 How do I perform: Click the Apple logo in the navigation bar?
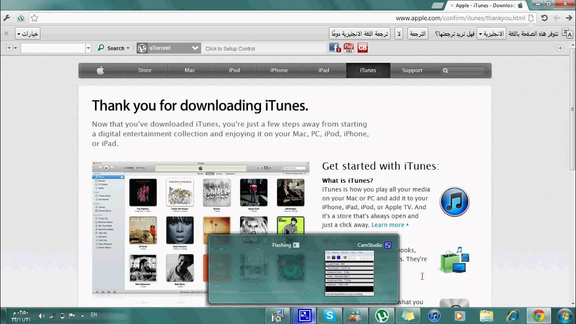100,70
